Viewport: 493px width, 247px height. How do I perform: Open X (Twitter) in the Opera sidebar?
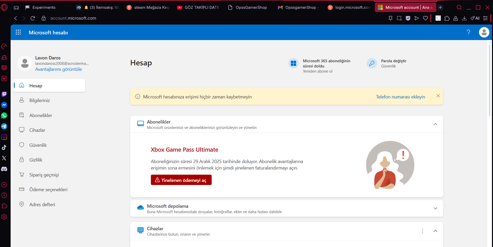point(4,158)
